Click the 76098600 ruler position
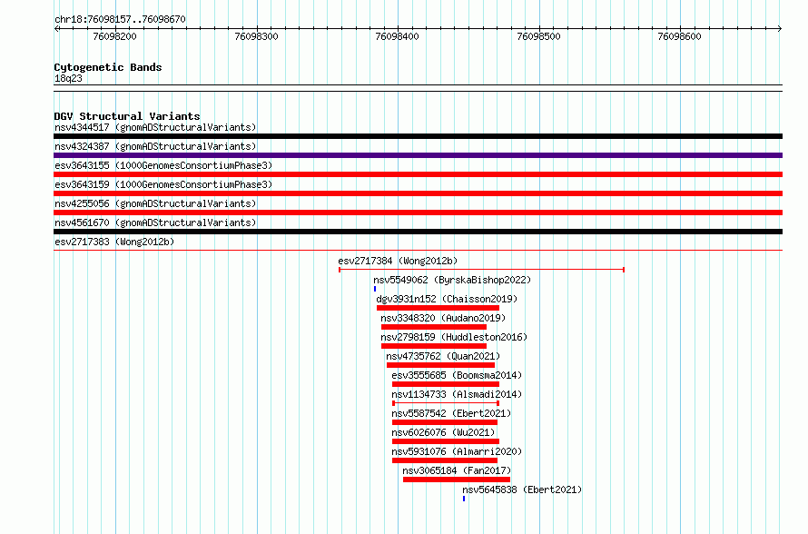The height and width of the screenshot is (534, 808). coord(680,36)
